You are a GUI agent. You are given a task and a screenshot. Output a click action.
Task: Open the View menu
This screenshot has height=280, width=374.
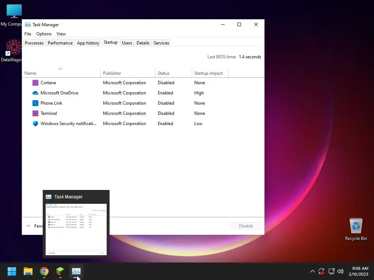[61, 34]
